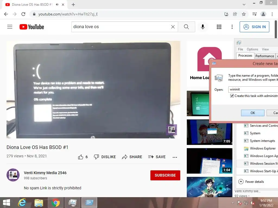Toggle Create this task with administrative privileges checkbox
278x208 pixels.
232,96
